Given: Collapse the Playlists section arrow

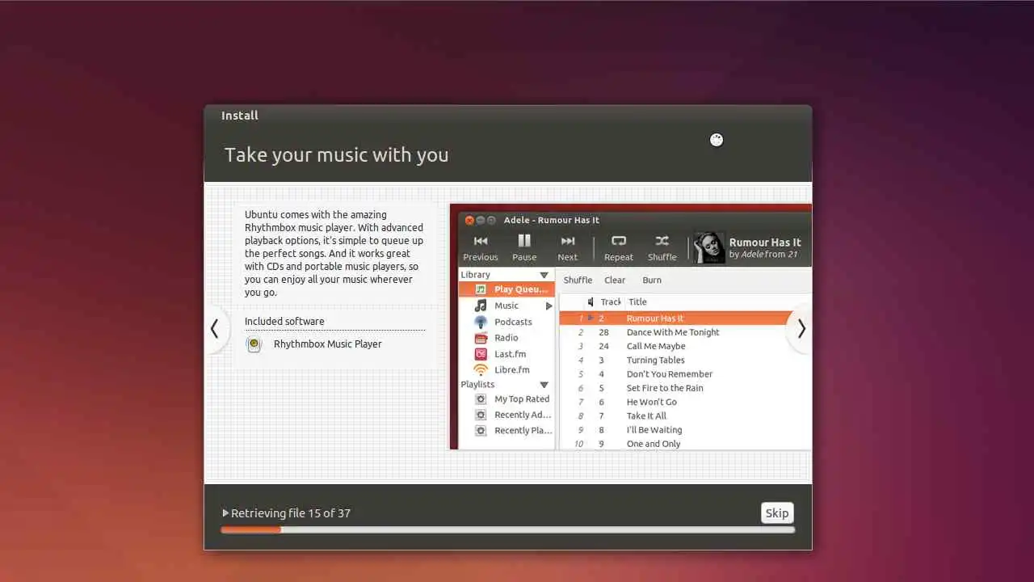Looking at the screenshot, I should 544,386.
